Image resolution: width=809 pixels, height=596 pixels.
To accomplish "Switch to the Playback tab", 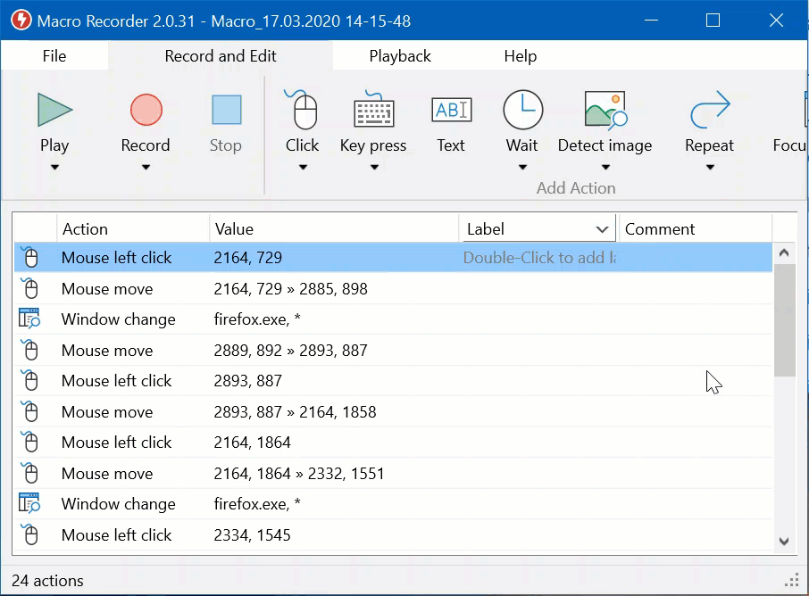I will coord(399,56).
